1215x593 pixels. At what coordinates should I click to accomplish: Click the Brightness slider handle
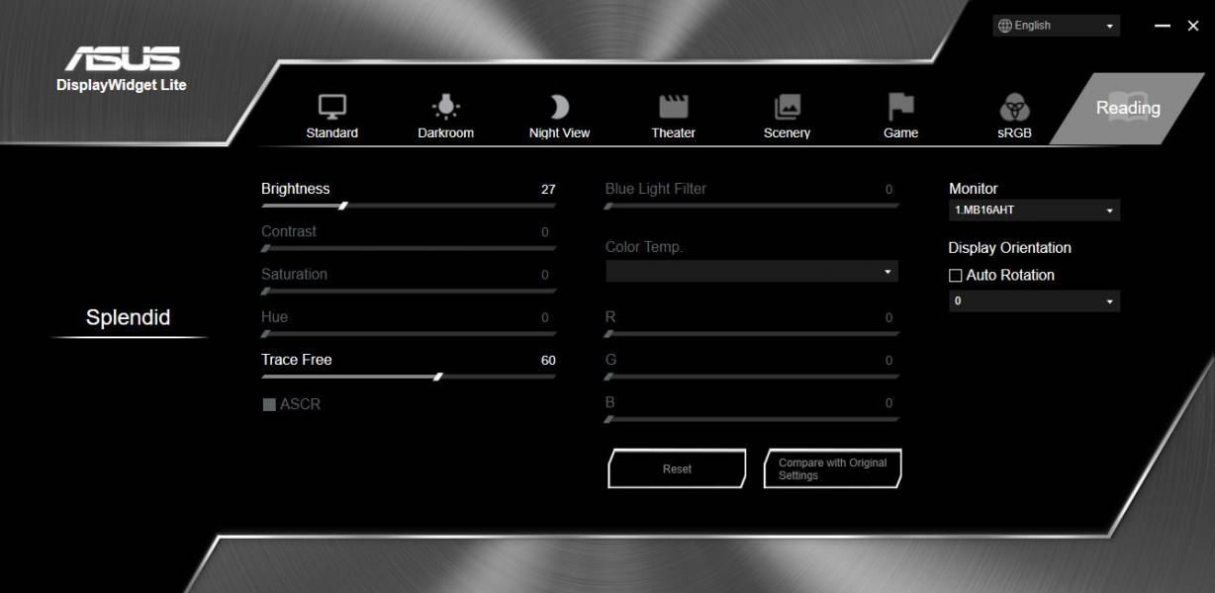(342, 206)
